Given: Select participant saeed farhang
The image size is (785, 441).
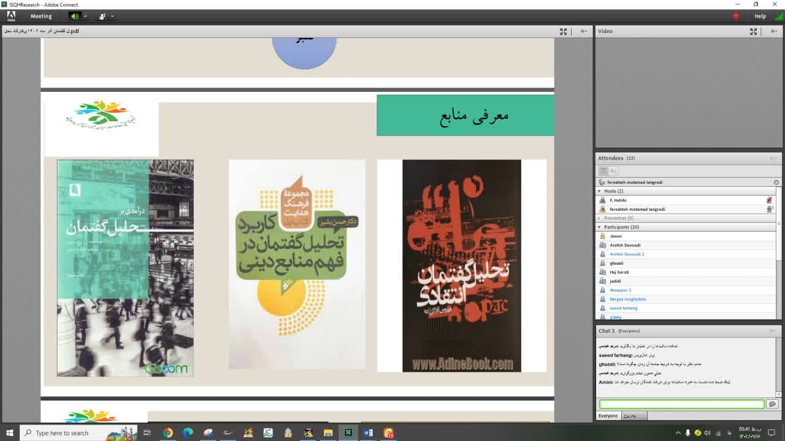Looking at the screenshot, I should click(686, 308).
